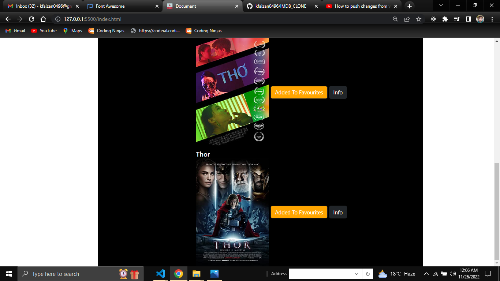Open File Explorer from the taskbar
Viewport: 500px width, 281px height.
click(x=196, y=273)
